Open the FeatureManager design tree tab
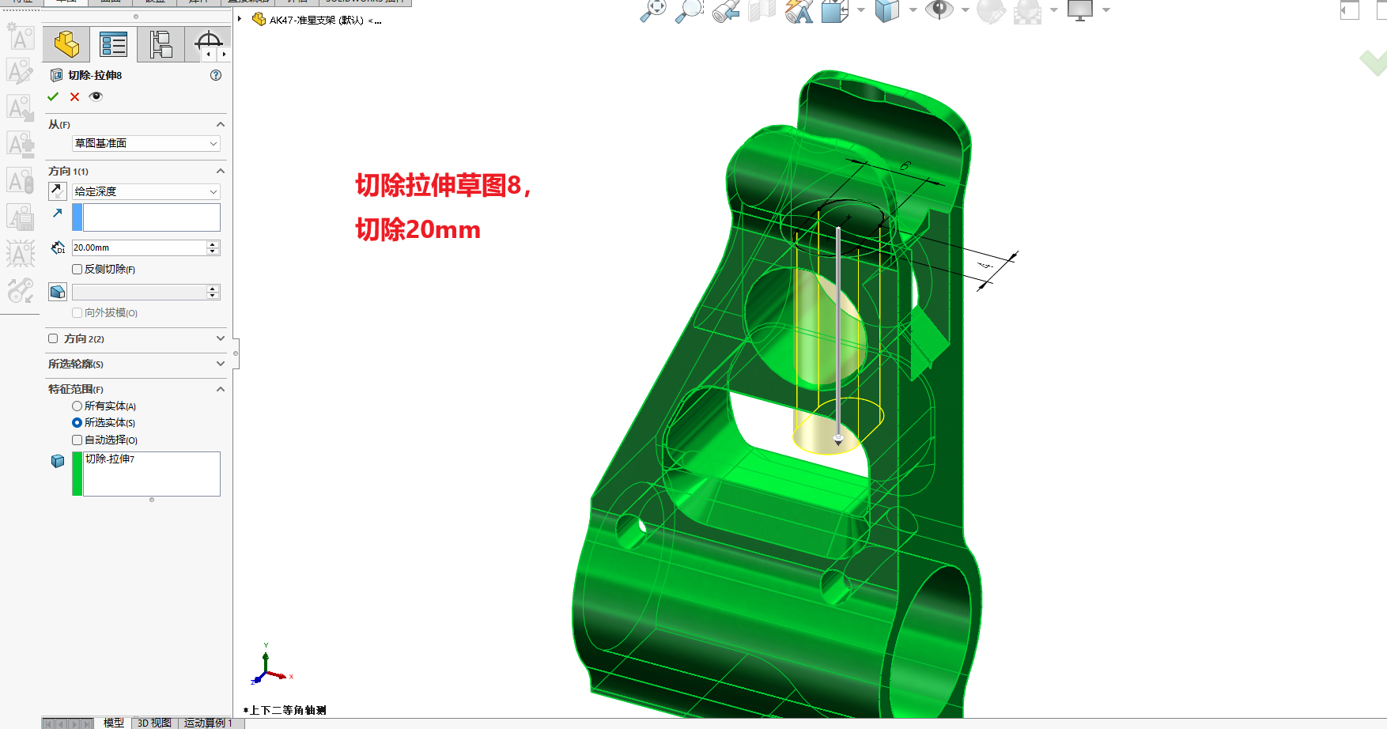 tap(66, 44)
